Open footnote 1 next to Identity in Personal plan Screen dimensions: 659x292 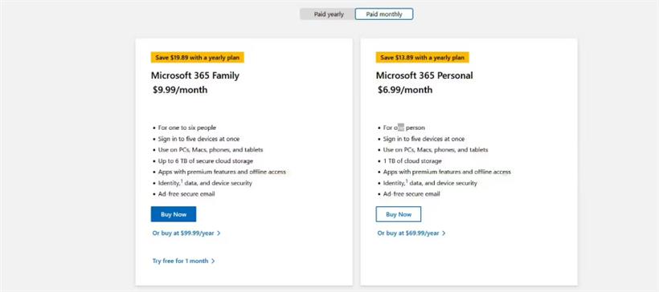point(407,180)
